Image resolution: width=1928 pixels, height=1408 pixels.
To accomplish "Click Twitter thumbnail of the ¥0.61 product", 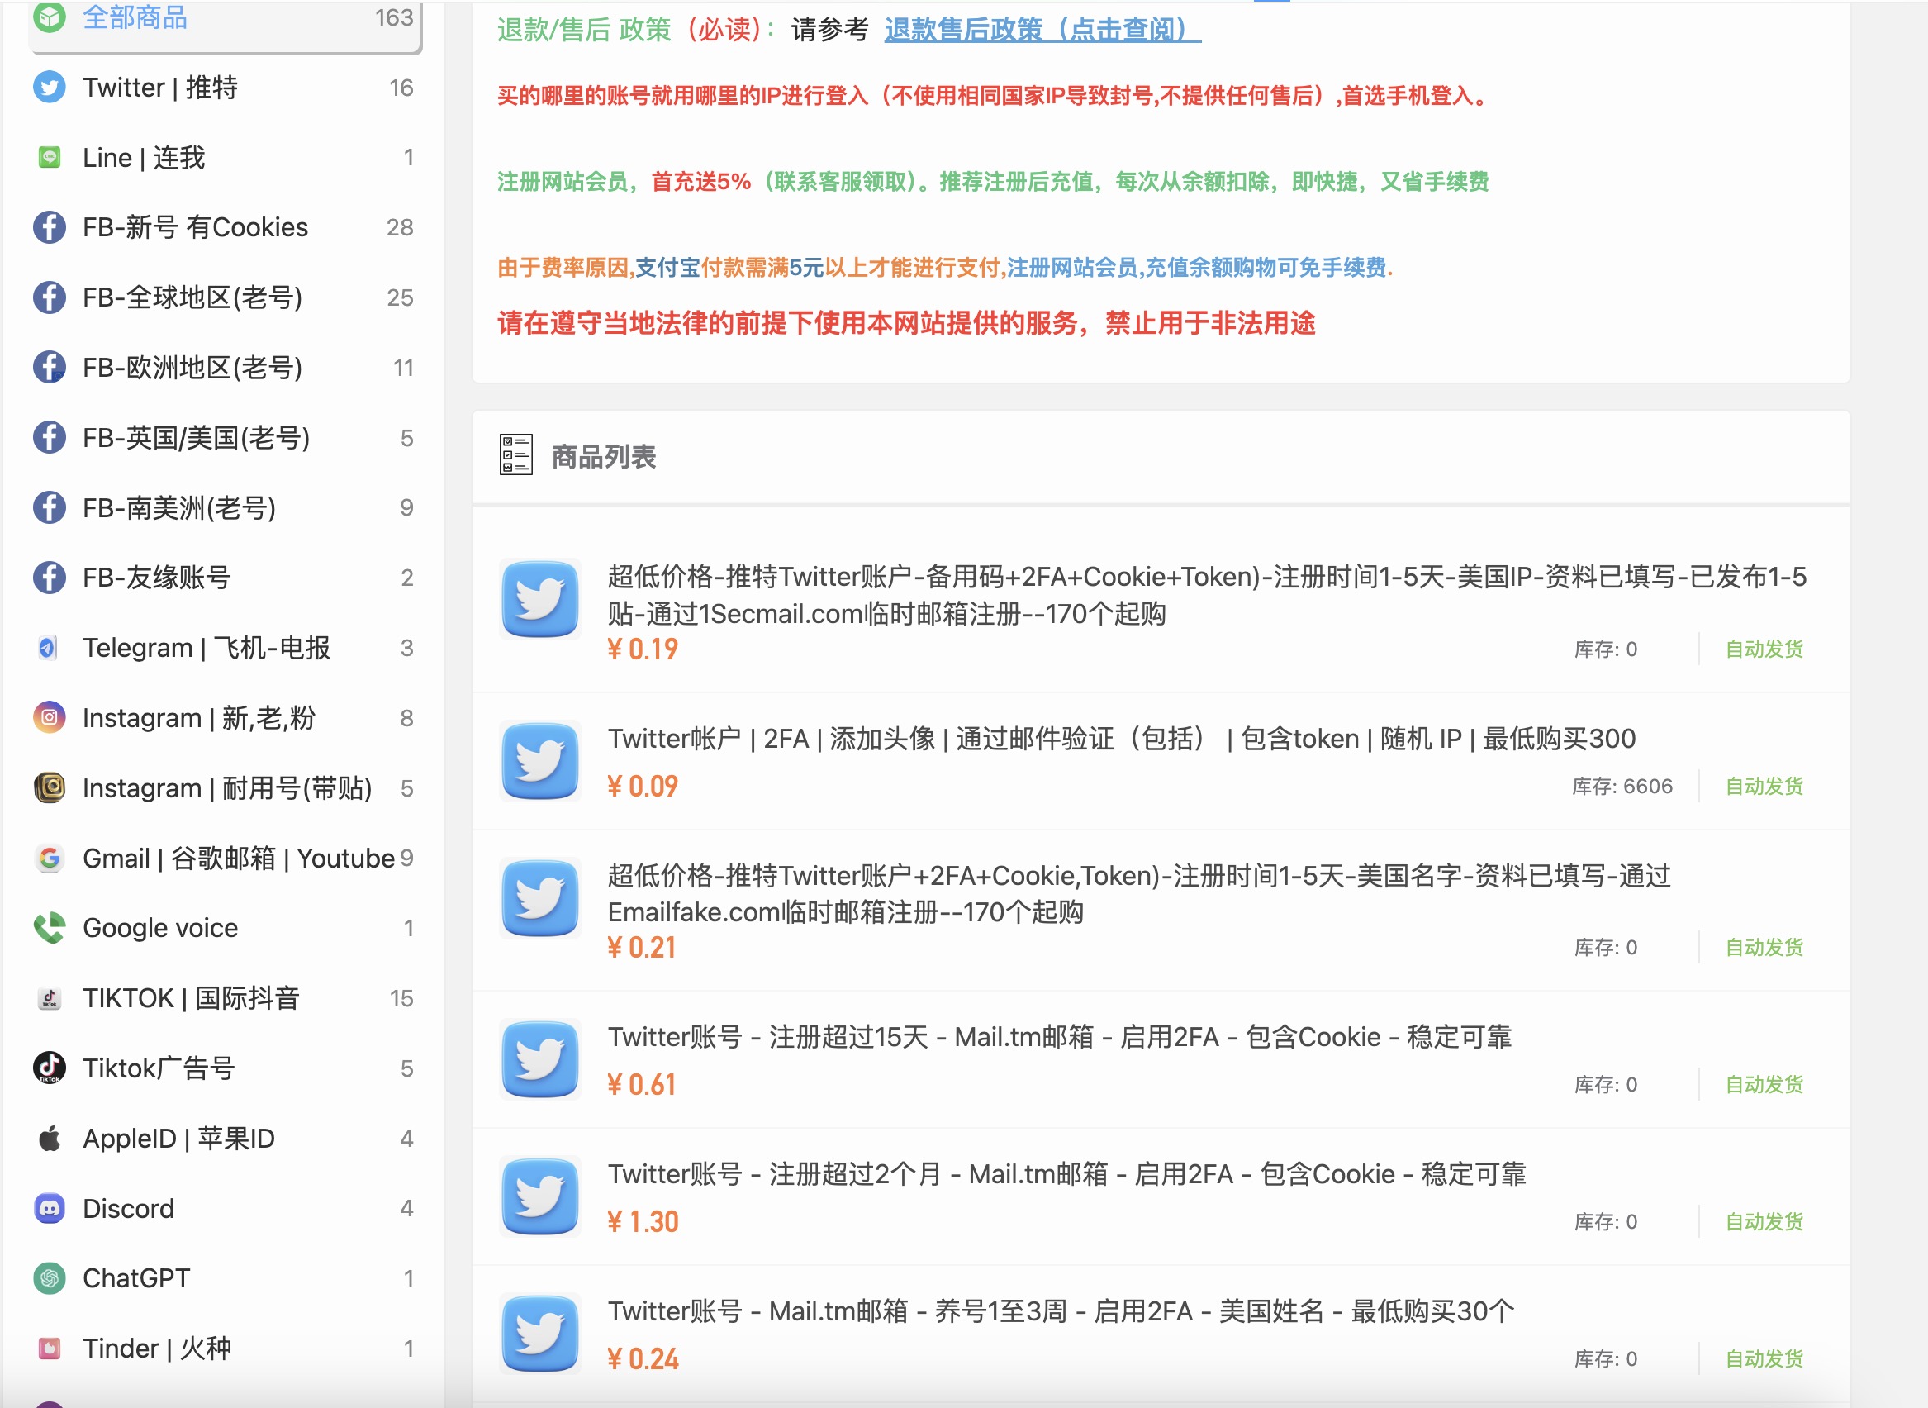I will point(540,1059).
